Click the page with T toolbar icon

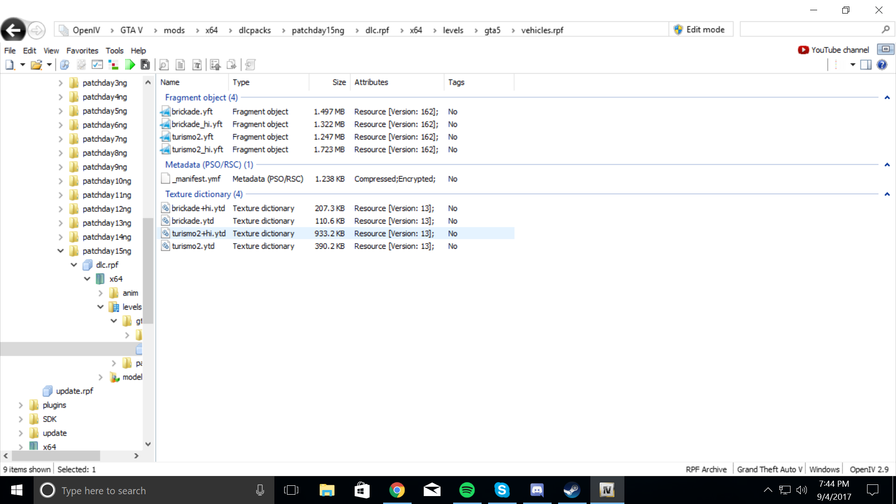[197, 65]
